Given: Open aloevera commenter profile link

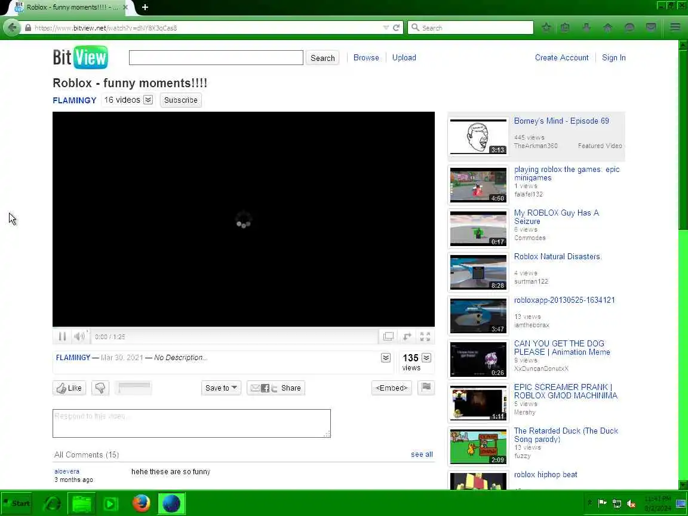Looking at the screenshot, I should (67, 471).
